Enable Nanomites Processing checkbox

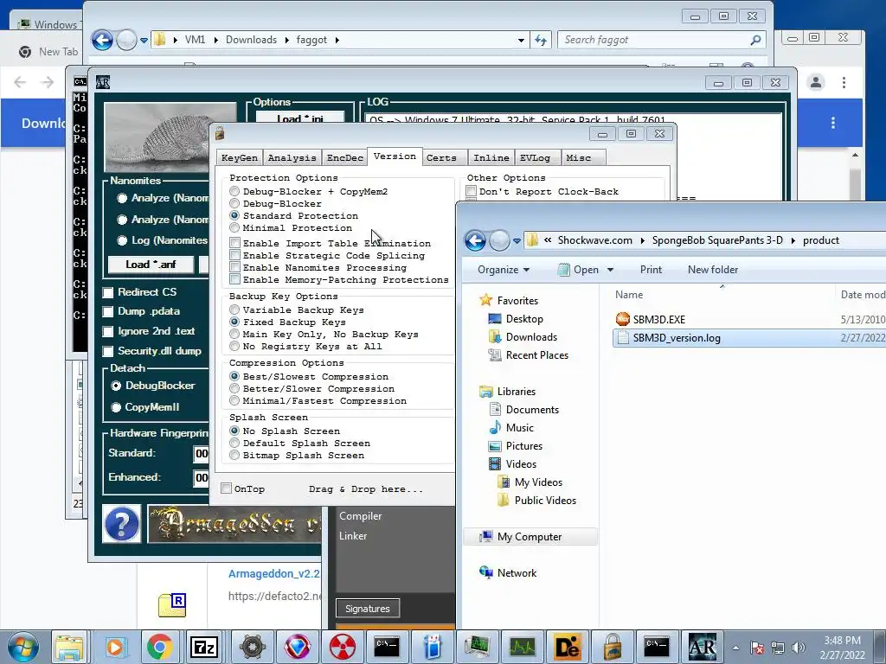click(x=234, y=268)
